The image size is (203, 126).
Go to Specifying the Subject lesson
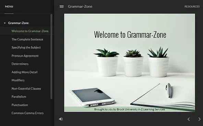coord(26,47)
